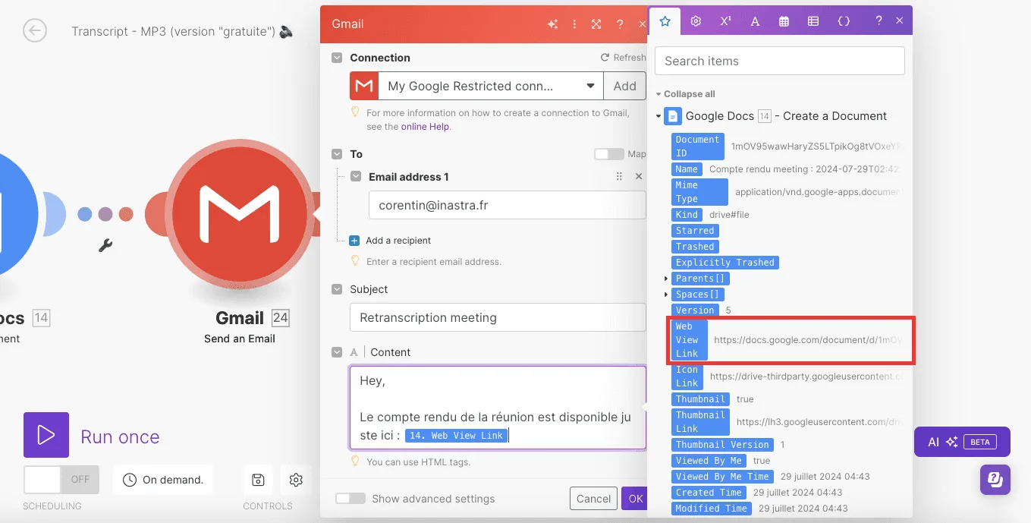
Task: Click the Cancel button
Action: pyautogui.click(x=593, y=499)
